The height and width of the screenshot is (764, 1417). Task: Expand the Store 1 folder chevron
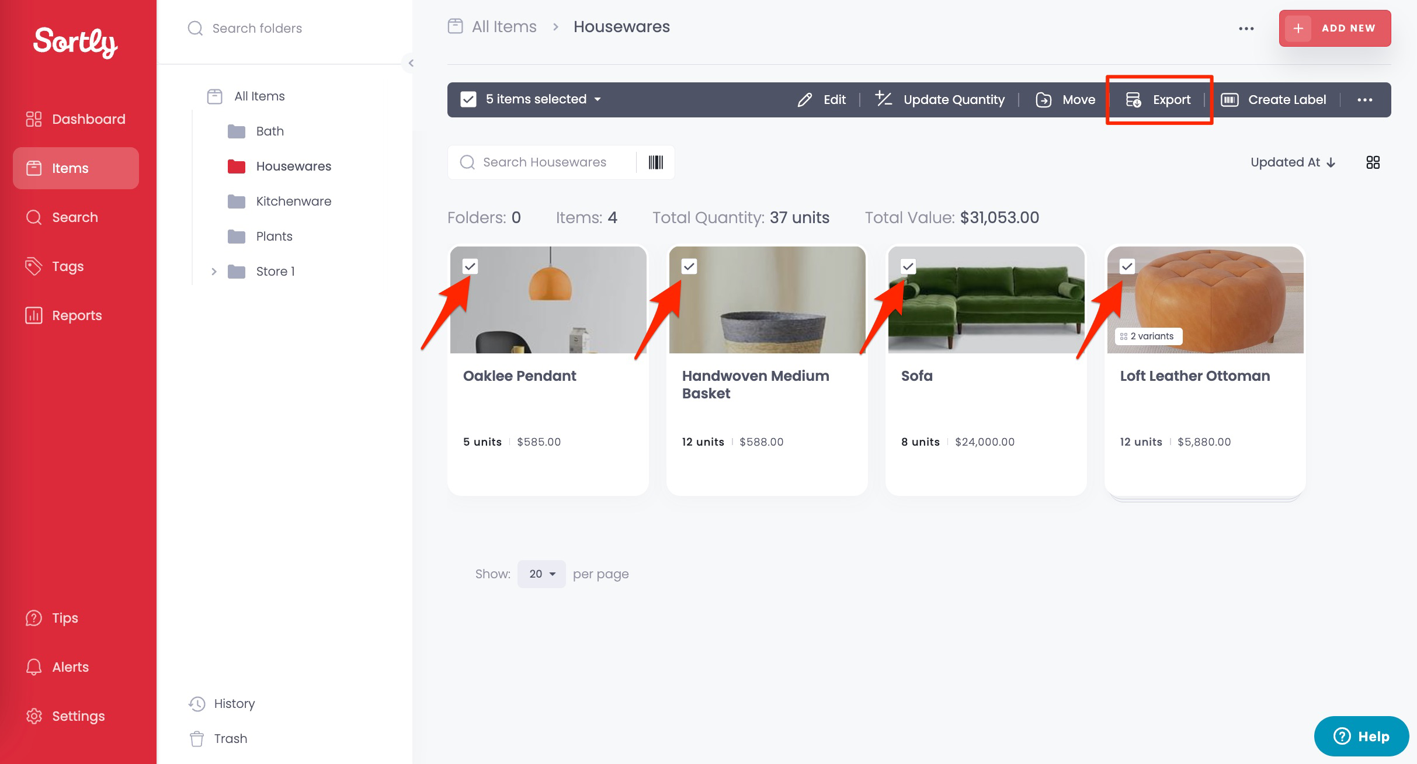pos(214,272)
